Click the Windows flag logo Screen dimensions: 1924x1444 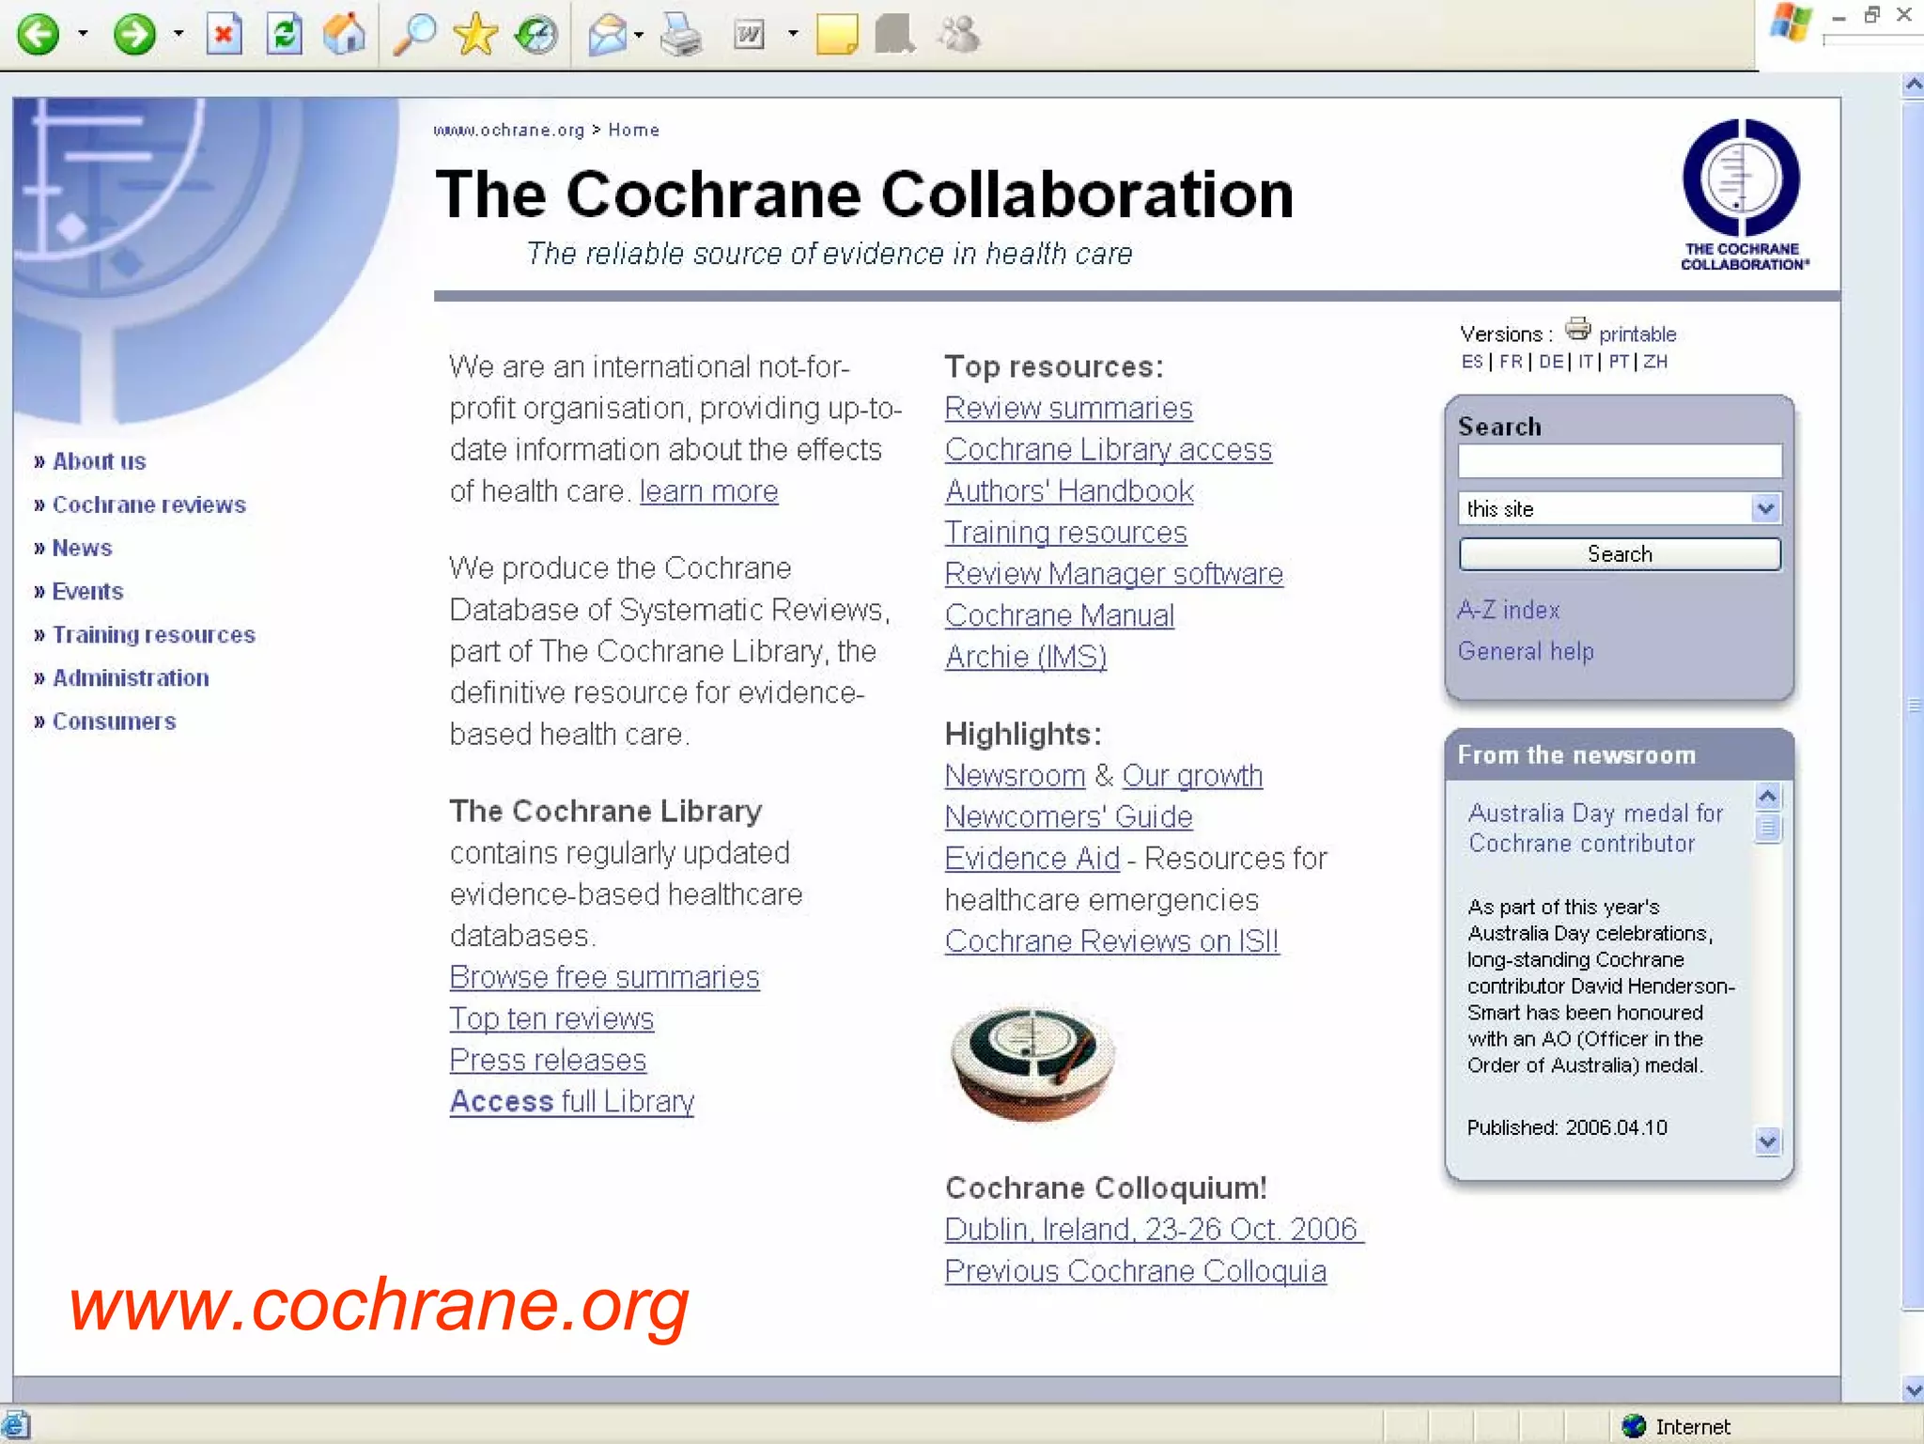(x=1791, y=23)
